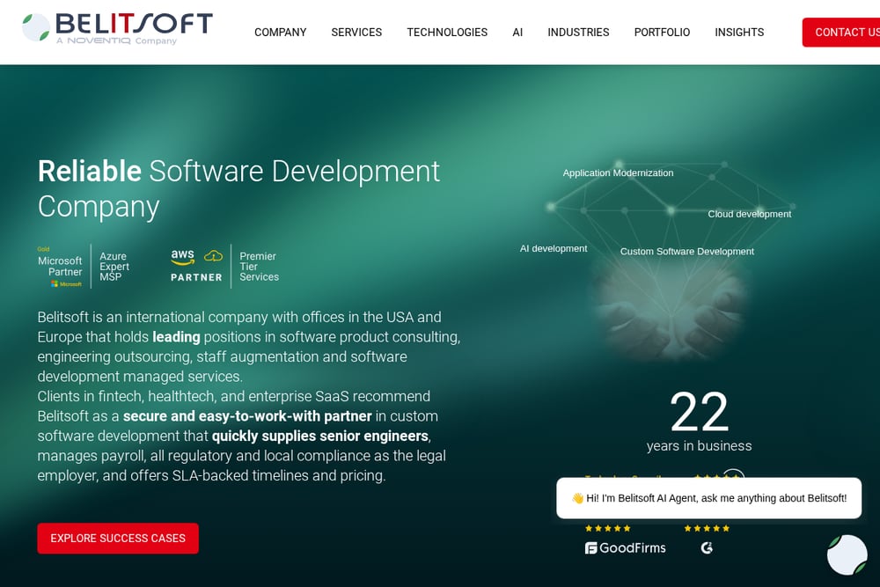880x587 pixels.
Task: Open the Belitsoft AI Agent chat bubble
Action: point(847,555)
